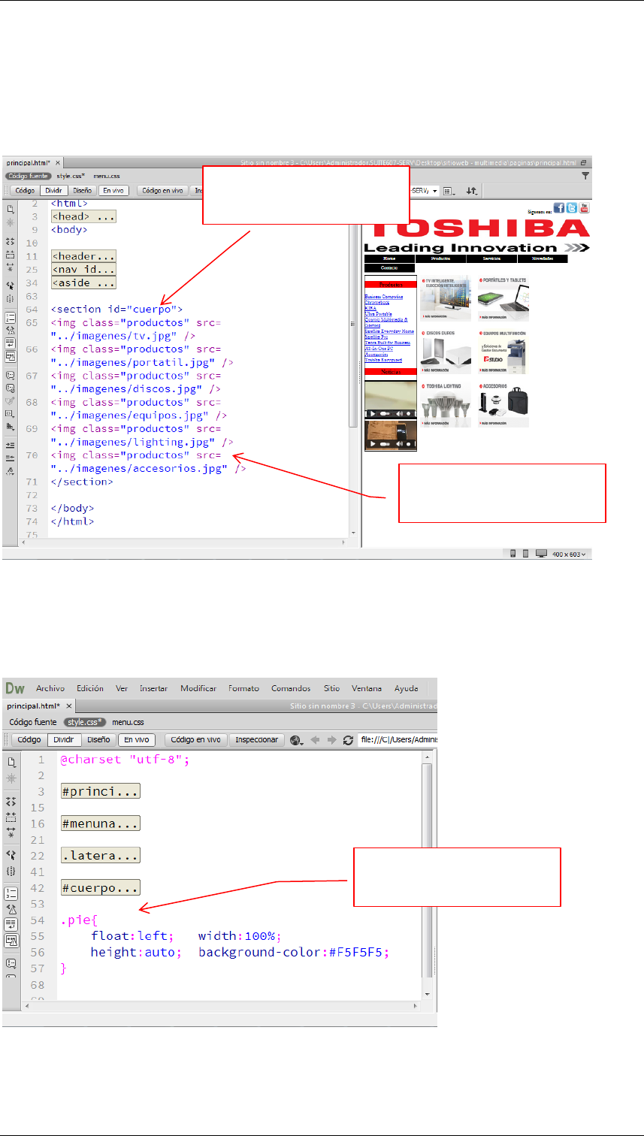Balance braces icon in upper window
The image size is (644, 1136).
(x=11, y=299)
